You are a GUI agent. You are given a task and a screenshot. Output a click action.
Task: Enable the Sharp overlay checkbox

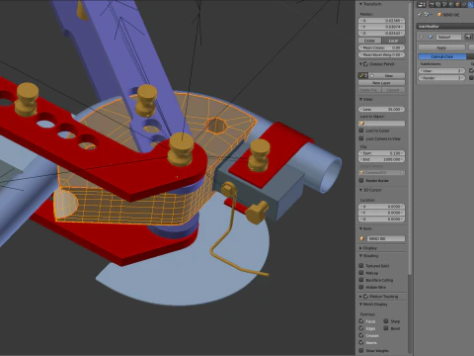point(386,320)
